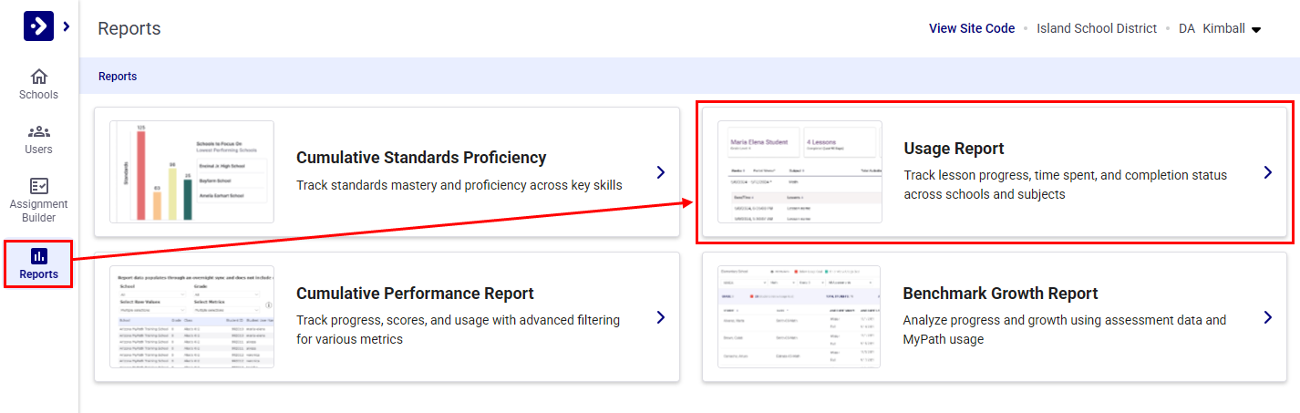The height and width of the screenshot is (413, 1300).
Task: Click the Usage Report preview thumbnail
Action: (800, 171)
